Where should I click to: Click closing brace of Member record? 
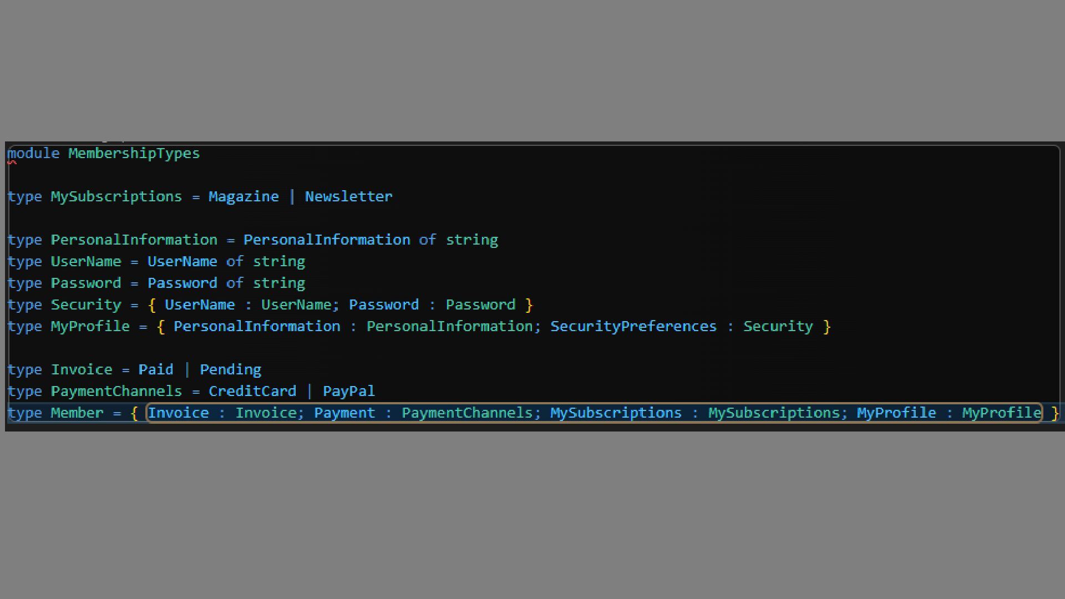pos(1055,413)
